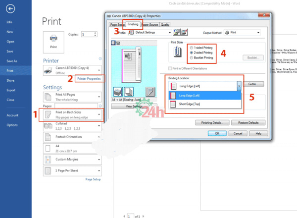Image resolution: width=297 pixels, height=218 pixels.
Task: Click the Copies number field
Action: [x=88, y=34]
